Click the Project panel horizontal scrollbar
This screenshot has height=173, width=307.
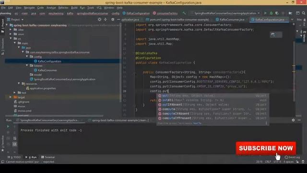[54, 116]
